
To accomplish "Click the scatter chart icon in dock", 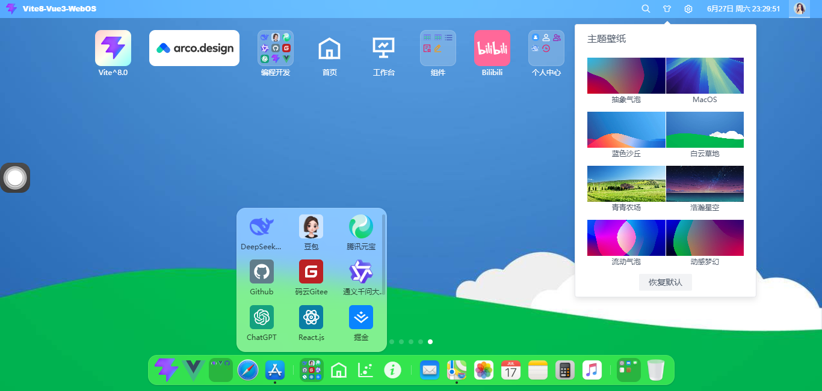I will point(366,370).
